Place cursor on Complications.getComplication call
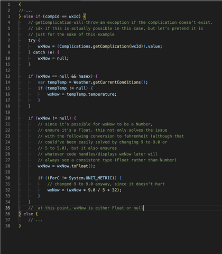This screenshot has height=254, width=222. tap(94, 47)
